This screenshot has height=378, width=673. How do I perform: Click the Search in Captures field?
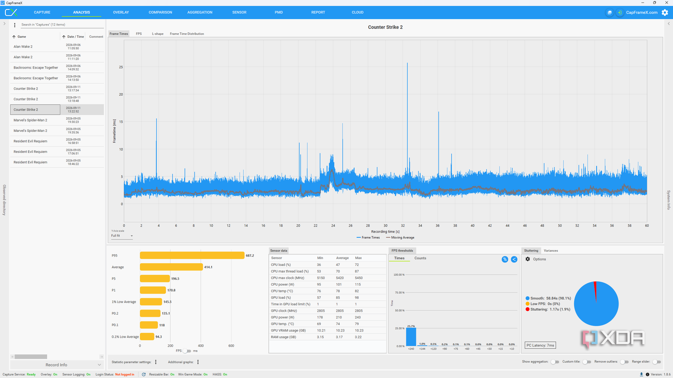coord(62,25)
